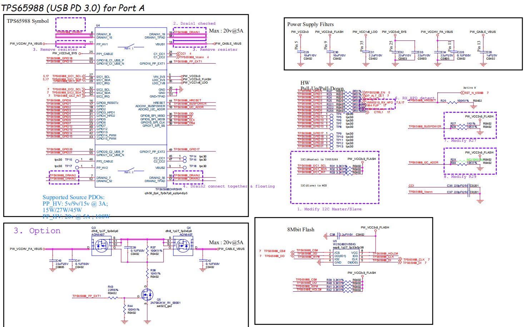The image size is (526, 327).
Task: Click test point TP15 circle
Action: click(77, 161)
